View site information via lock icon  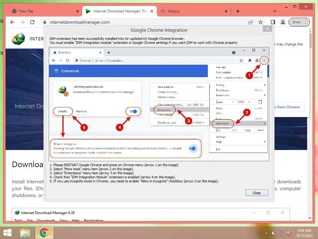45,22
